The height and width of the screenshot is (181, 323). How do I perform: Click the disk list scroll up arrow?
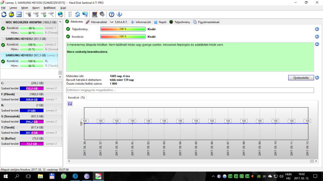(x=60, y=22)
